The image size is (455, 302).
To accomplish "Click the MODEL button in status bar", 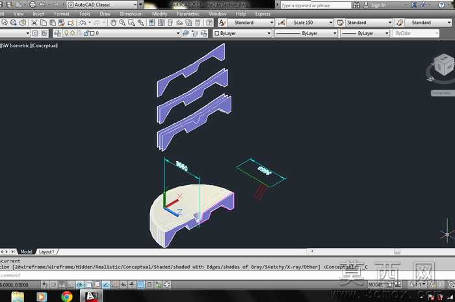I will point(376,284).
